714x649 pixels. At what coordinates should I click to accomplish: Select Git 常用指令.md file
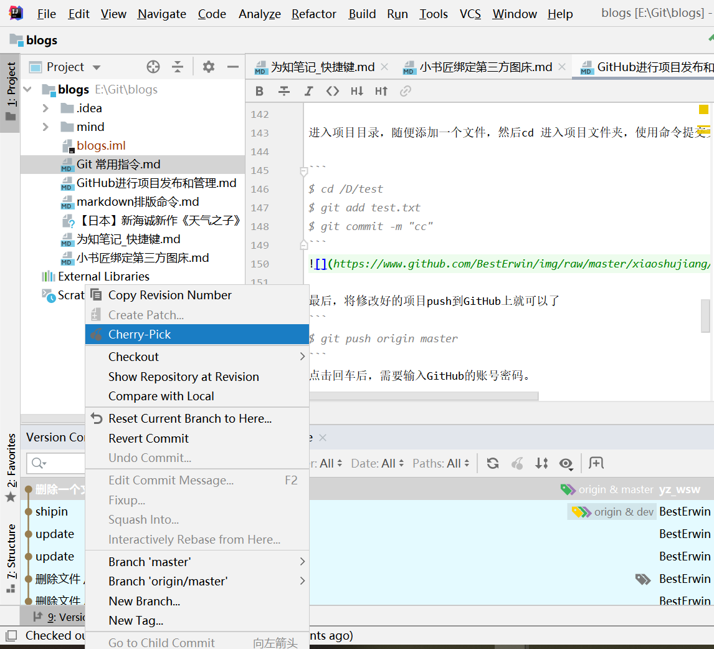point(118,165)
